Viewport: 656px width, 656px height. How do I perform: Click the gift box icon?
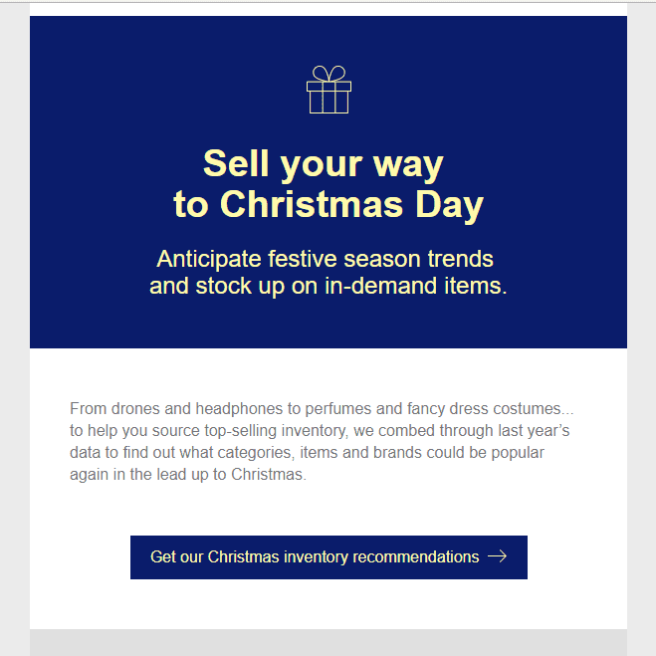tap(328, 90)
